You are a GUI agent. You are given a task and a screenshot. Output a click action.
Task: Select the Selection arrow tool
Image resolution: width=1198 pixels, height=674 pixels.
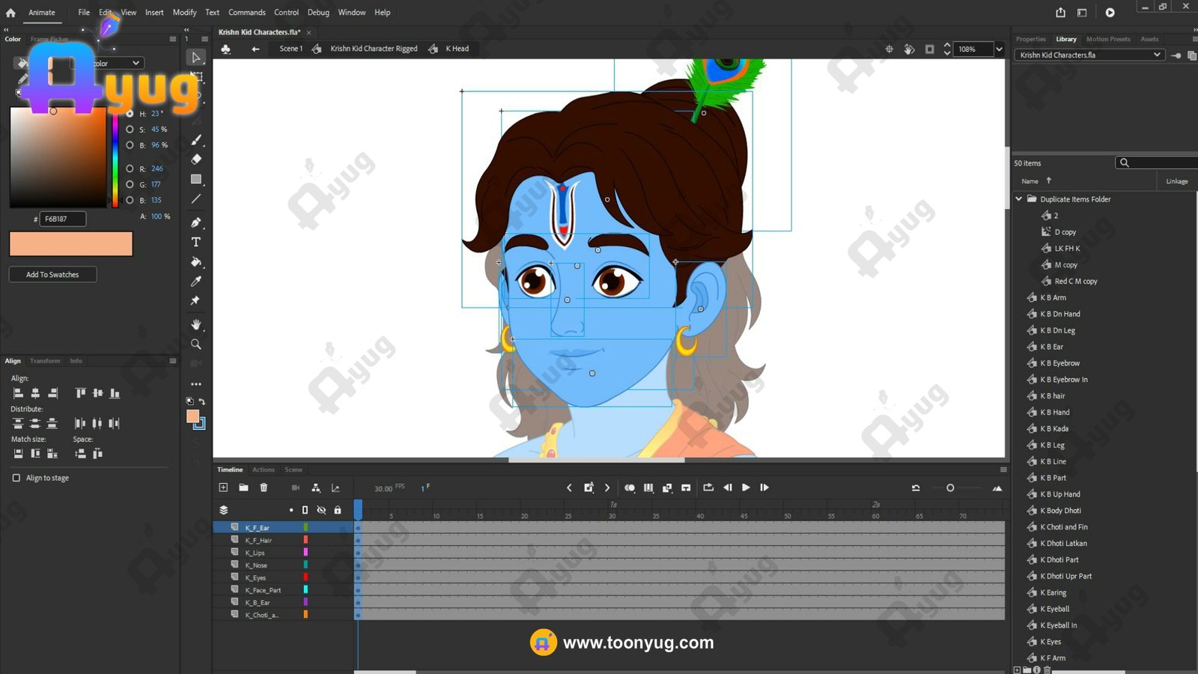[196, 58]
